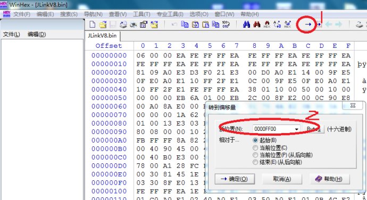Click the Bytes unit button
The height and width of the screenshot is (200, 367).
pyautogui.click(x=314, y=129)
